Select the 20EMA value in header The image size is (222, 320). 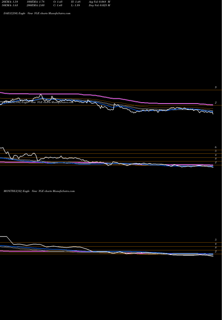10,2
